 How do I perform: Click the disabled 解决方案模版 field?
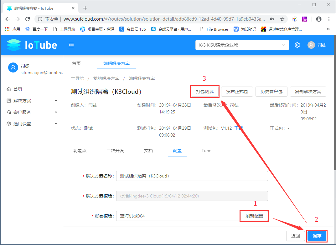(x=192, y=196)
